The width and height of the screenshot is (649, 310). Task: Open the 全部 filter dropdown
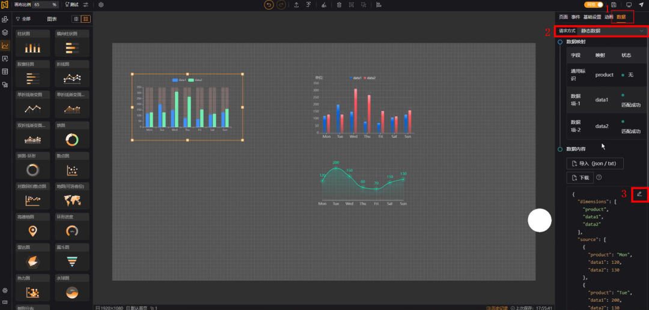click(x=23, y=19)
